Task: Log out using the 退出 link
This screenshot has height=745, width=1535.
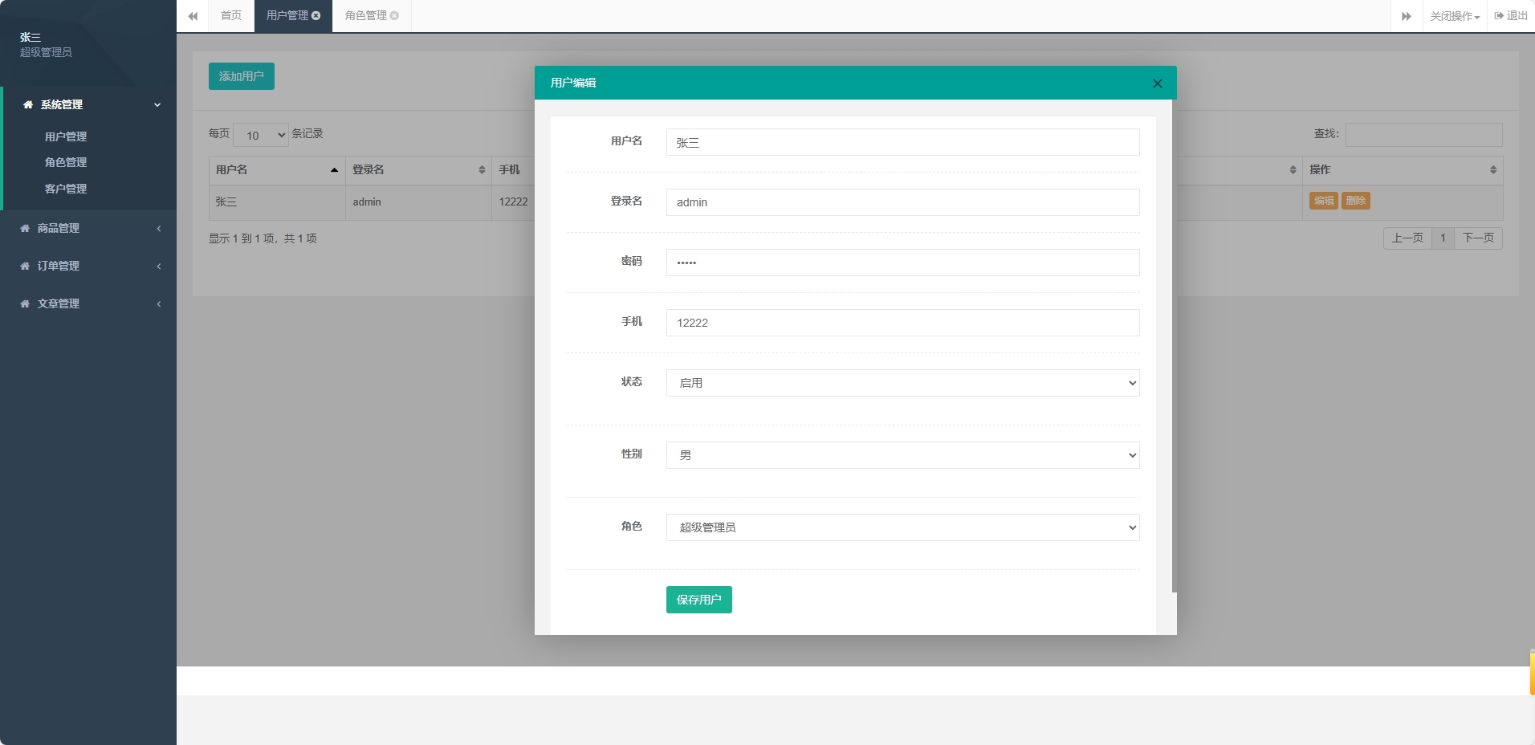Action: click(x=1511, y=16)
